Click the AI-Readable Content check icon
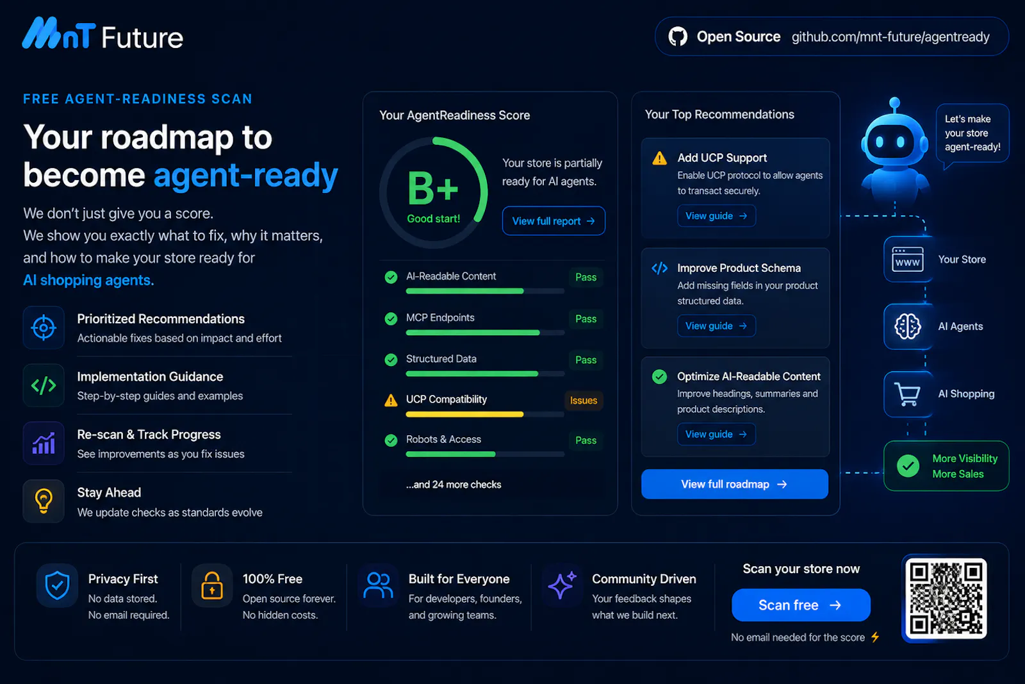 coord(391,277)
